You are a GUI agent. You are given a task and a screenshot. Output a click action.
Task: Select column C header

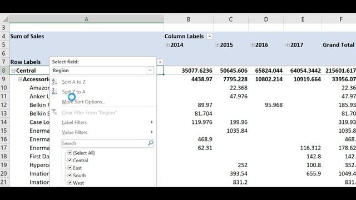tap(231, 19)
